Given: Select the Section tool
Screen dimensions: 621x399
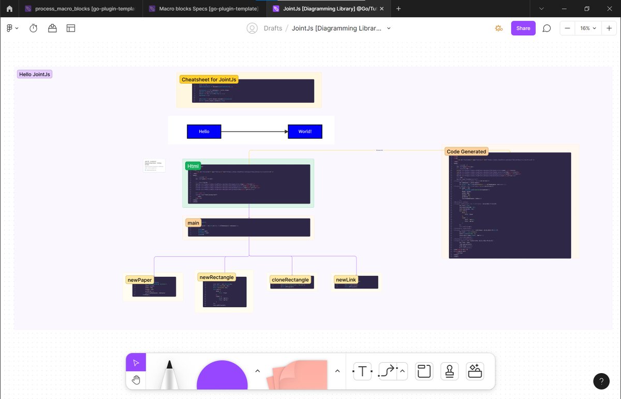Looking at the screenshot, I should click(x=424, y=371).
